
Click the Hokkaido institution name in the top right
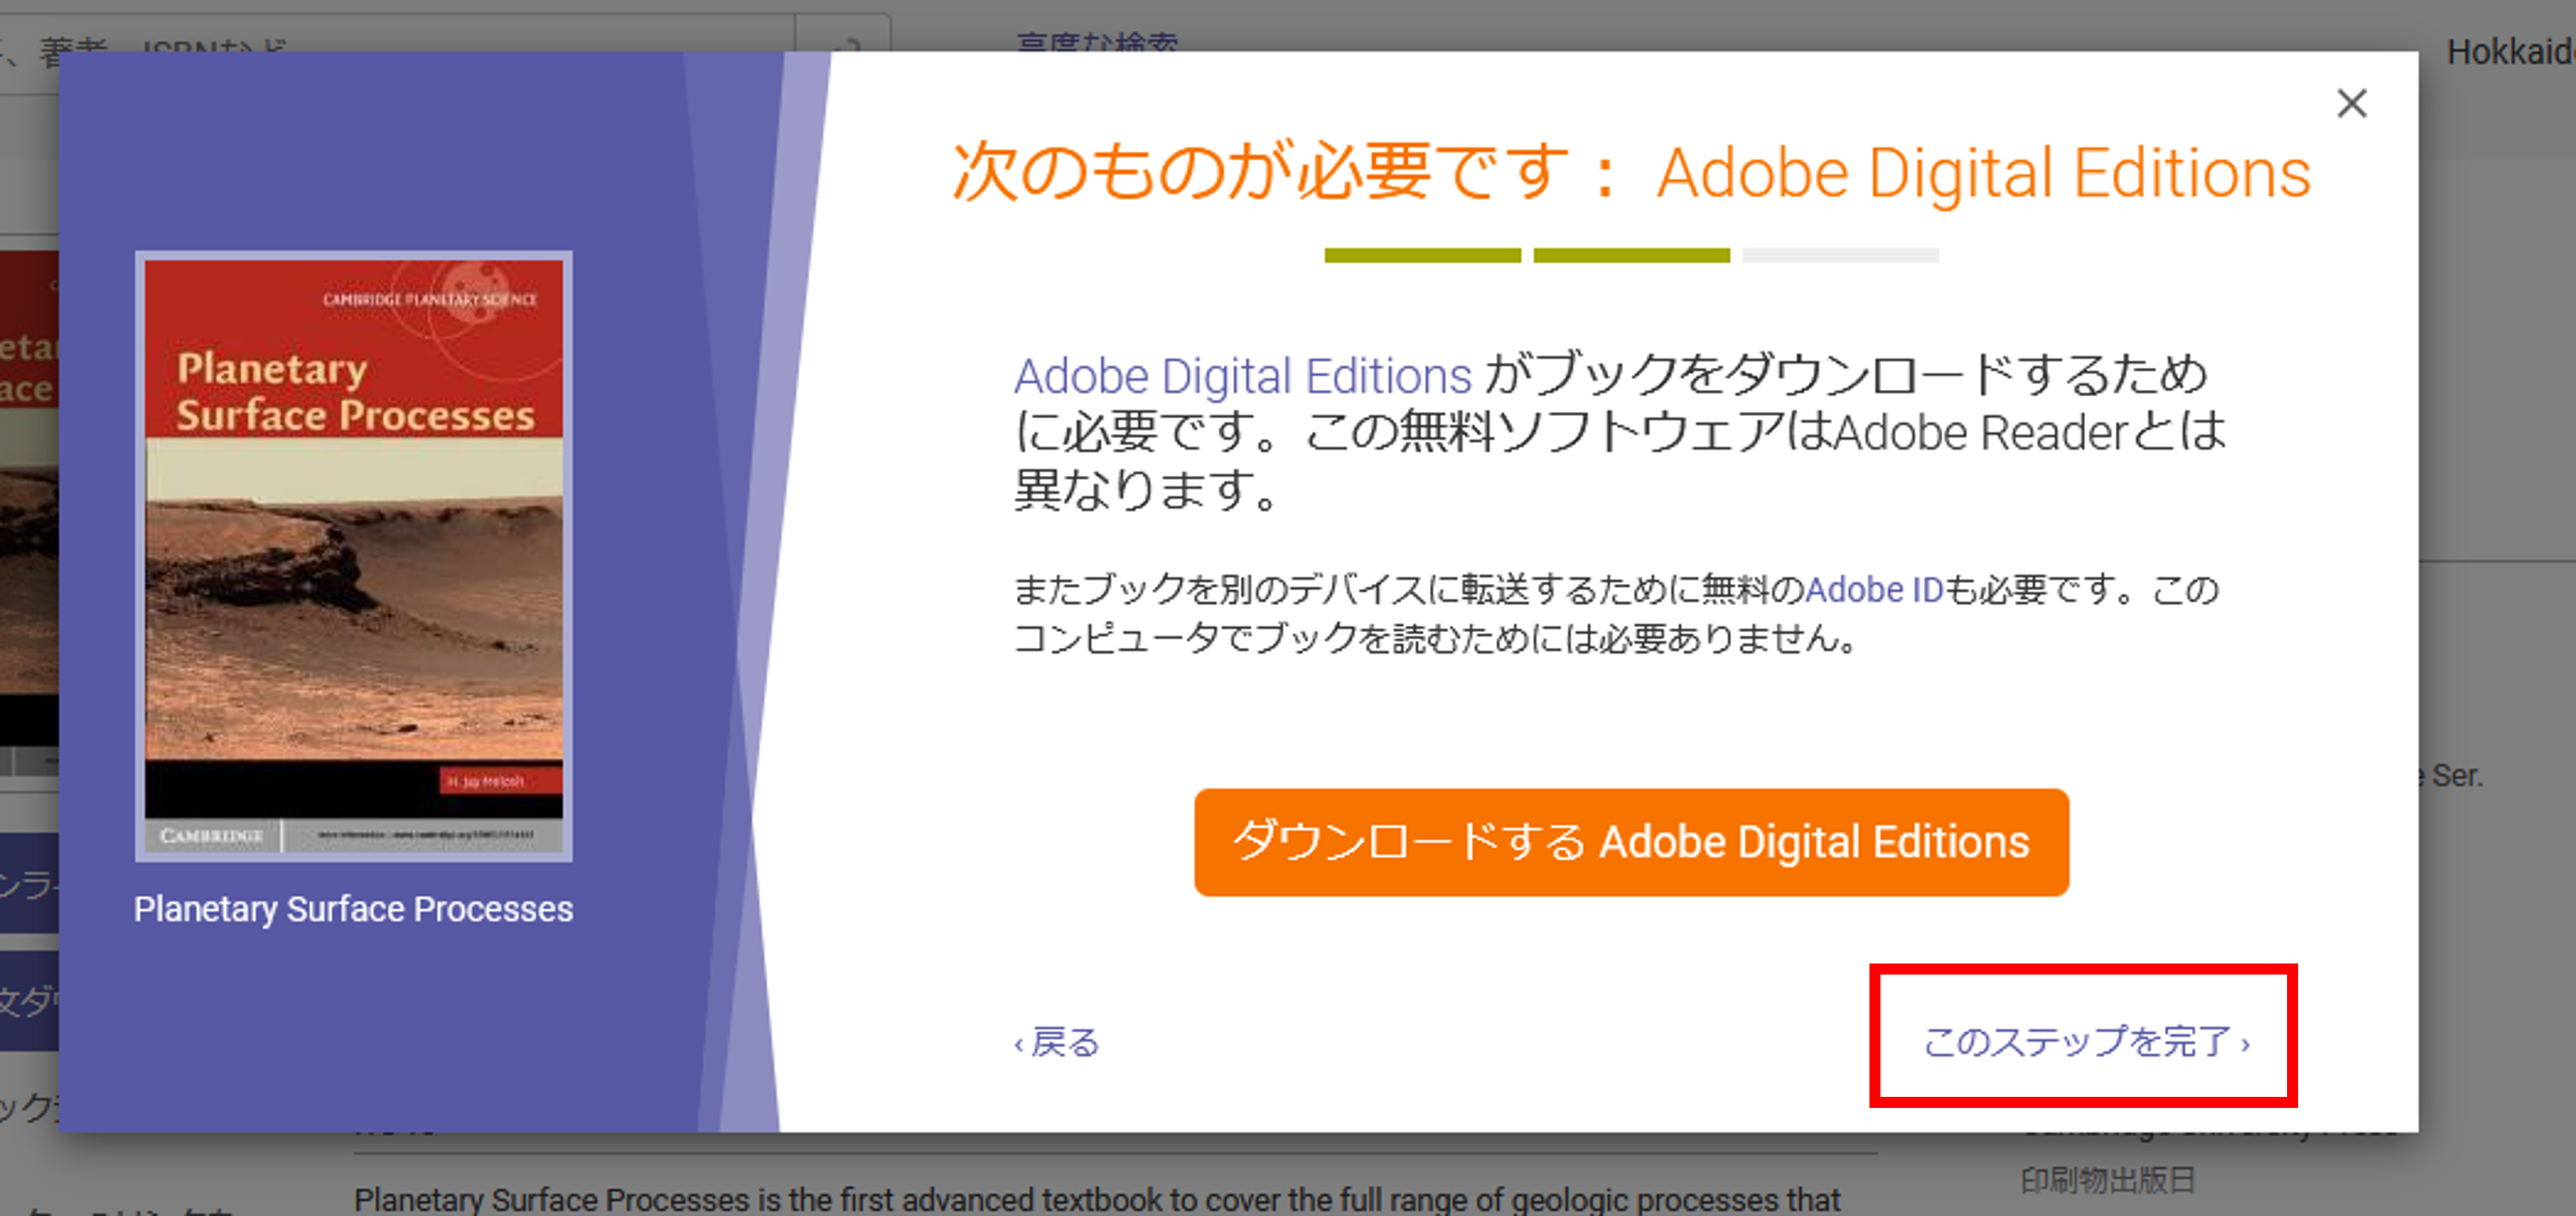point(2508,52)
